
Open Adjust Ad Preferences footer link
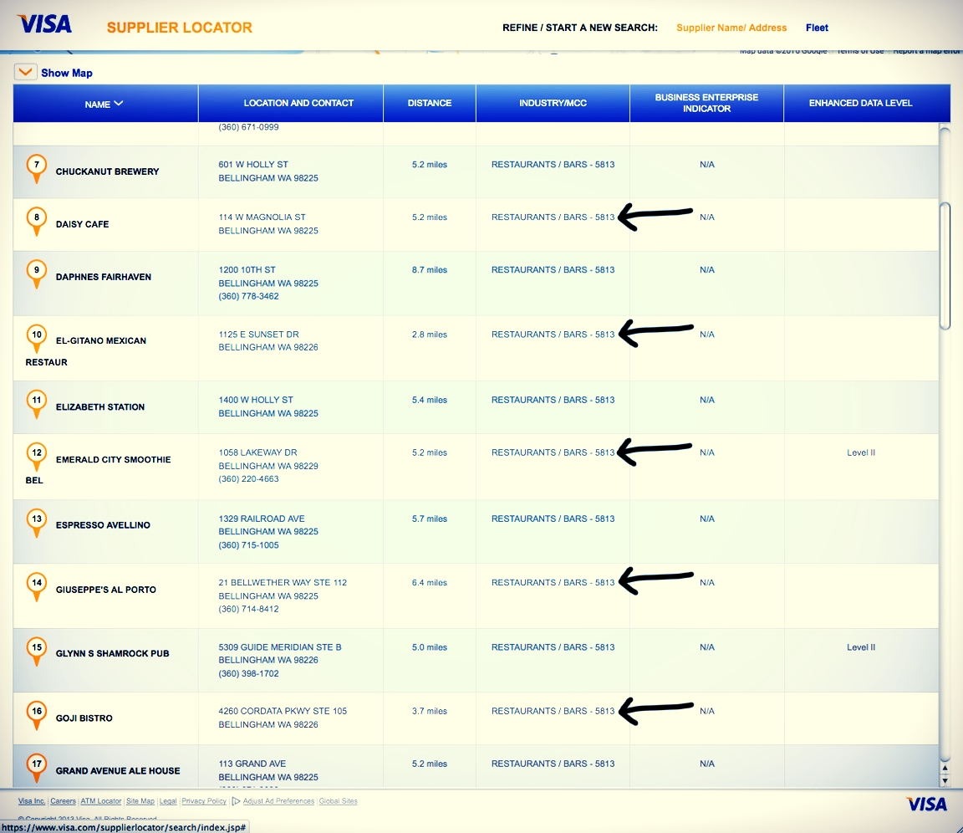pos(278,801)
